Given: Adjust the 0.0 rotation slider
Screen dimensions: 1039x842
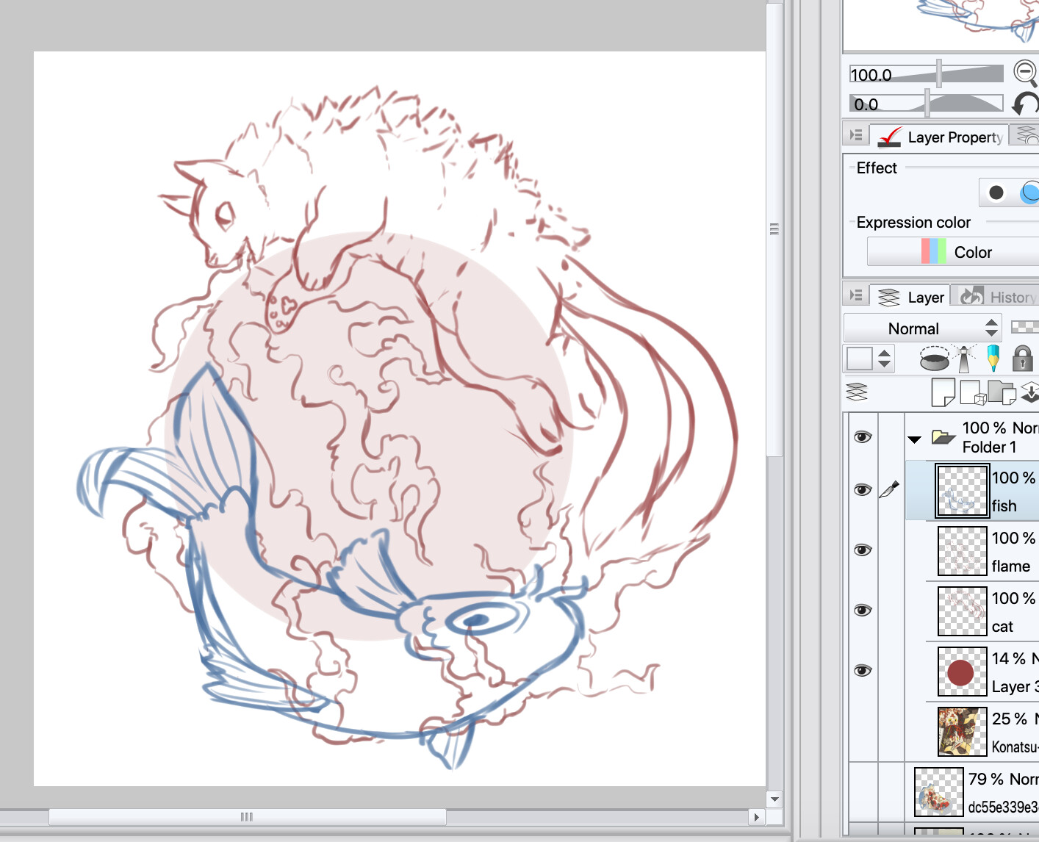Looking at the screenshot, I should (927, 104).
